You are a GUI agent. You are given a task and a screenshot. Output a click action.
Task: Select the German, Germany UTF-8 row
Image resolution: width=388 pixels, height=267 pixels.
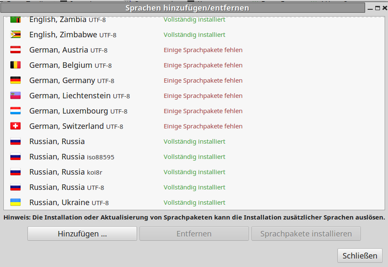[x=71, y=81]
